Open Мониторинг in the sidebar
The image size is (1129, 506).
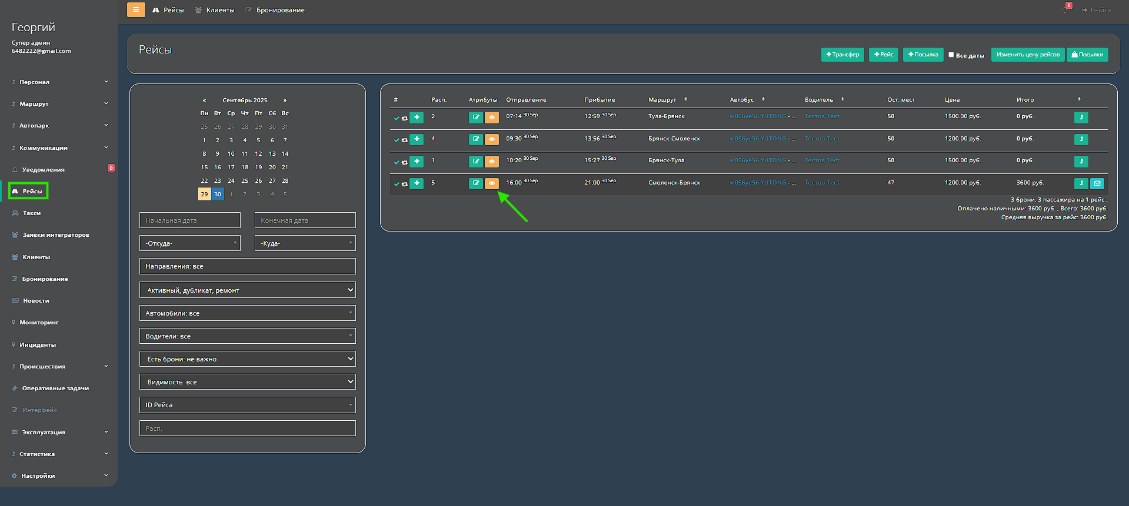pyautogui.click(x=39, y=323)
